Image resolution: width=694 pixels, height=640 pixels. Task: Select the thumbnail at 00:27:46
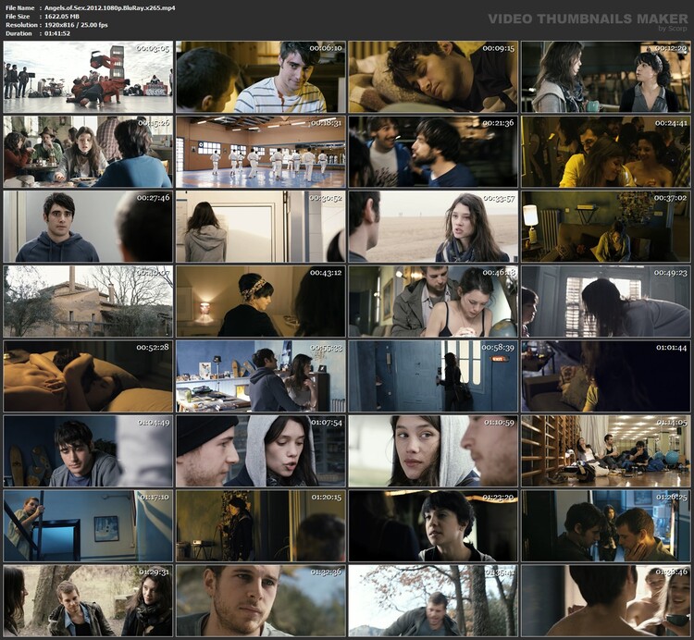click(x=88, y=227)
